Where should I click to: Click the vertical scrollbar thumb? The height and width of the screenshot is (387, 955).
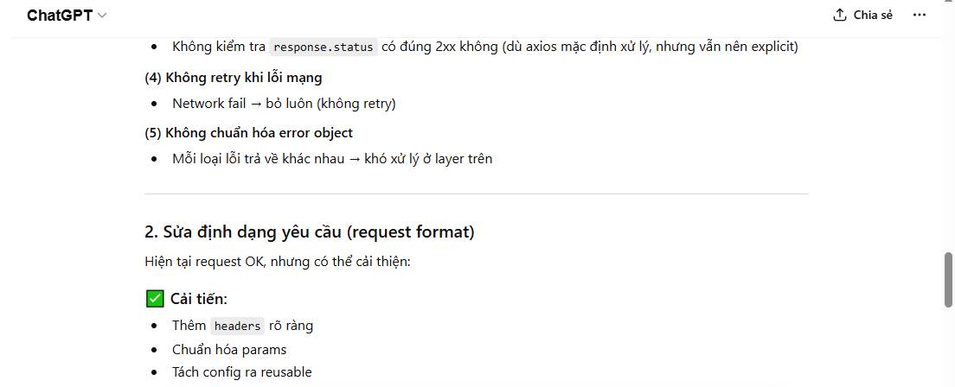[948, 278]
